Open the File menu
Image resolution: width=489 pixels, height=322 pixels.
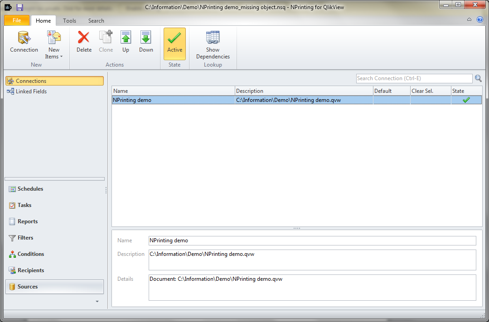[x=17, y=20]
